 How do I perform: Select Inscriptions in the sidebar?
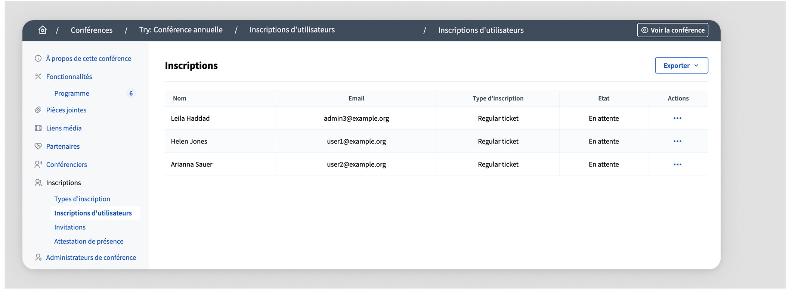click(64, 183)
